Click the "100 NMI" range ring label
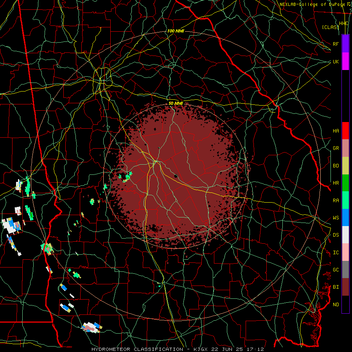The height and width of the screenshot is (352, 352). coord(176,31)
